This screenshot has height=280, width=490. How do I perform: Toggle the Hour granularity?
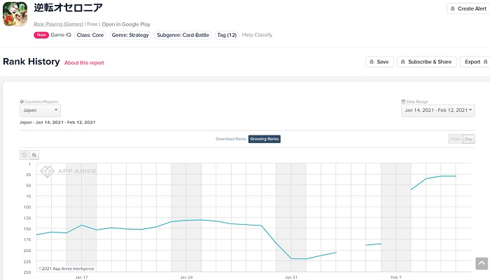click(455, 139)
